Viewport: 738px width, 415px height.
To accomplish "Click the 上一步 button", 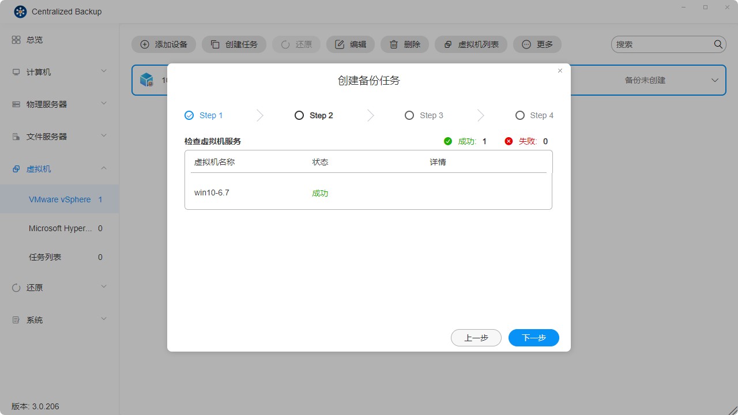I will pyautogui.click(x=476, y=338).
